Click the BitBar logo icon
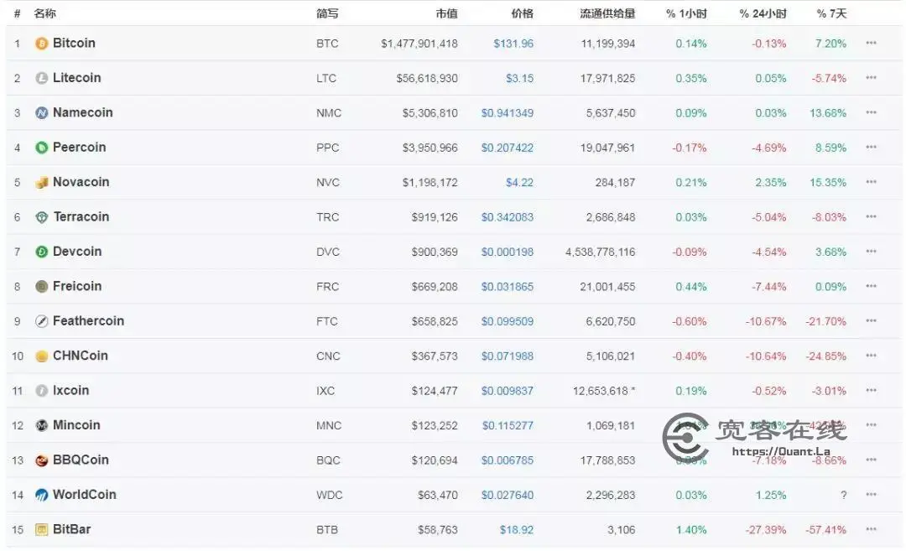 coord(42,530)
